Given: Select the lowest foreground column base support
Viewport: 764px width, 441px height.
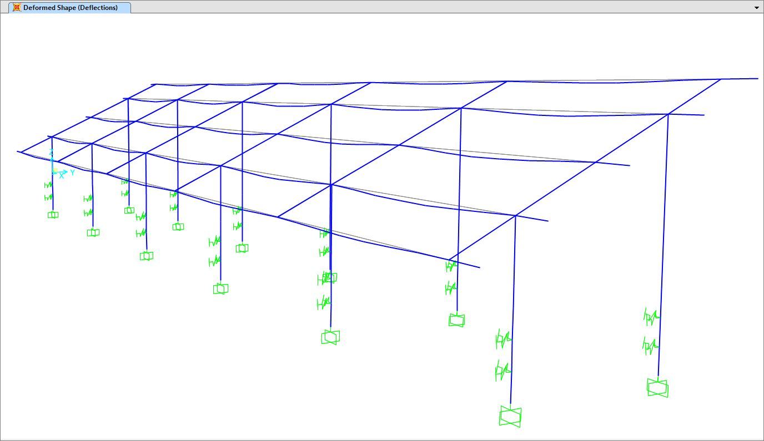Looking at the screenshot, I should [510, 416].
